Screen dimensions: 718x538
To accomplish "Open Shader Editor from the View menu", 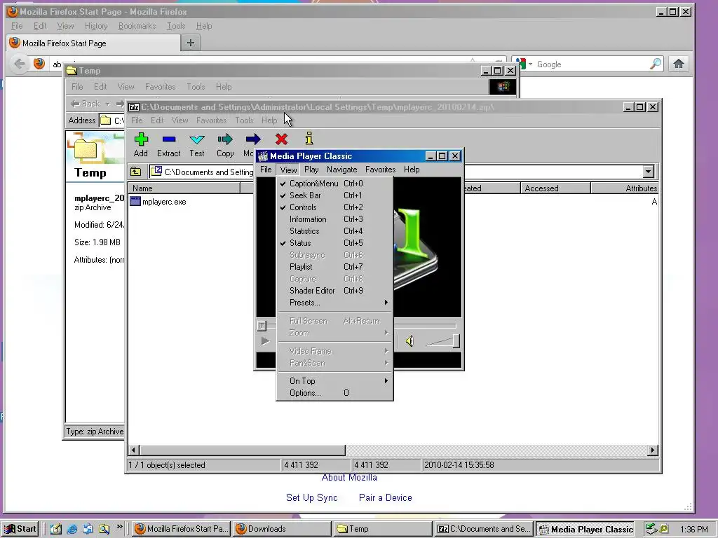I will (x=334, y=291).
